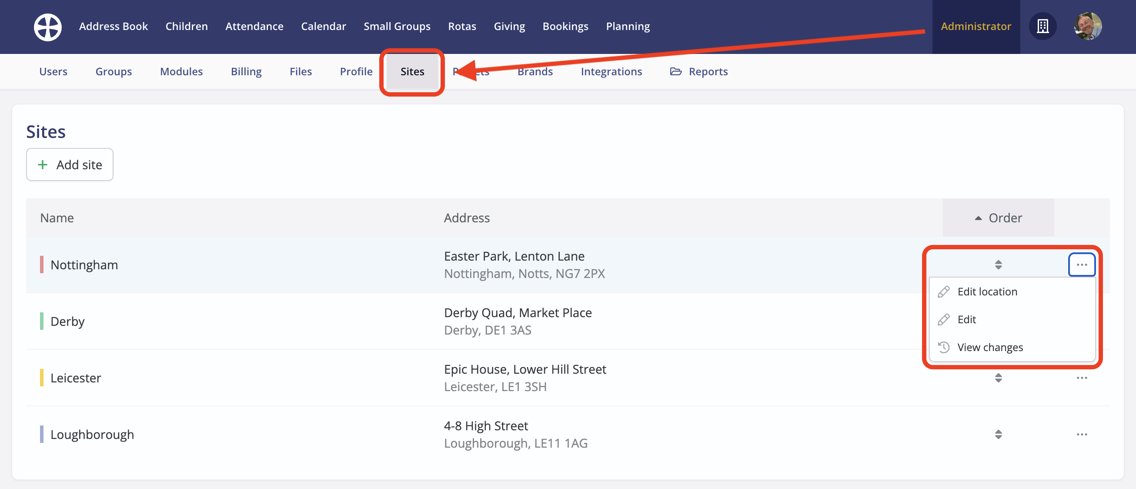Go to the Integrations tab

611,71
